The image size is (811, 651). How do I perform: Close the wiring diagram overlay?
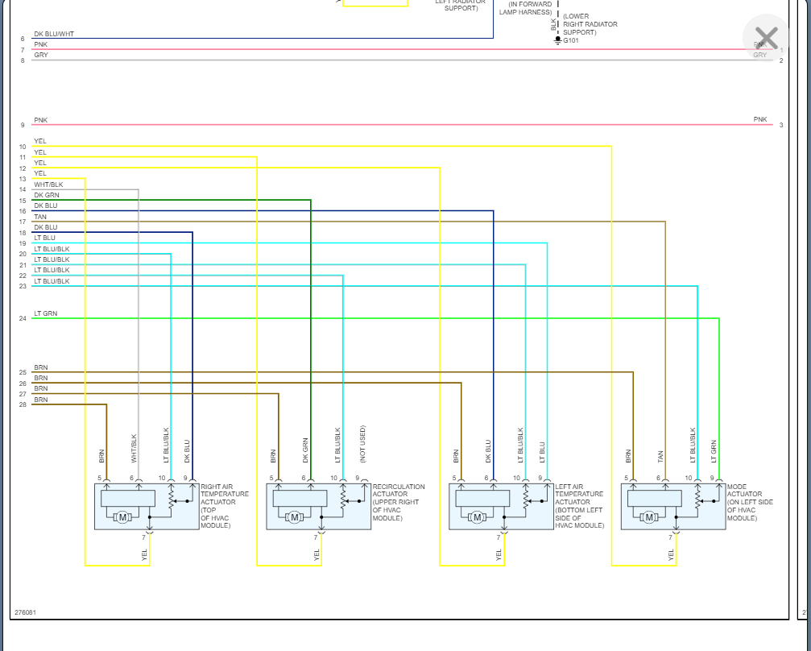[766, 38]
